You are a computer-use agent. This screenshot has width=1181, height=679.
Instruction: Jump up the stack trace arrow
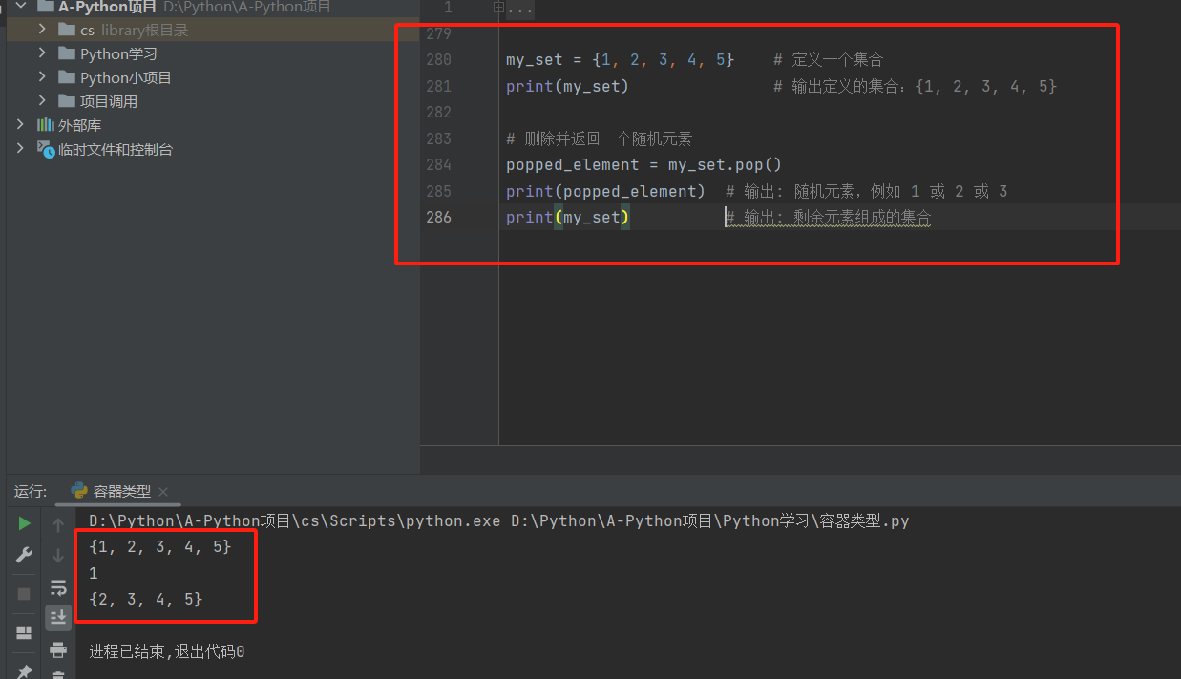(58, 524)
